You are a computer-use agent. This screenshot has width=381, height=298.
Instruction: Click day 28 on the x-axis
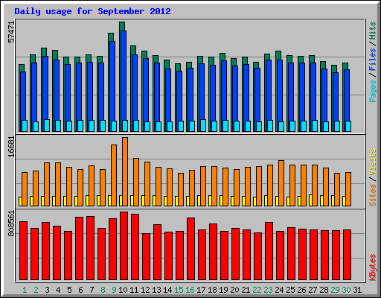pyautogui.click(x=324, y=290)
